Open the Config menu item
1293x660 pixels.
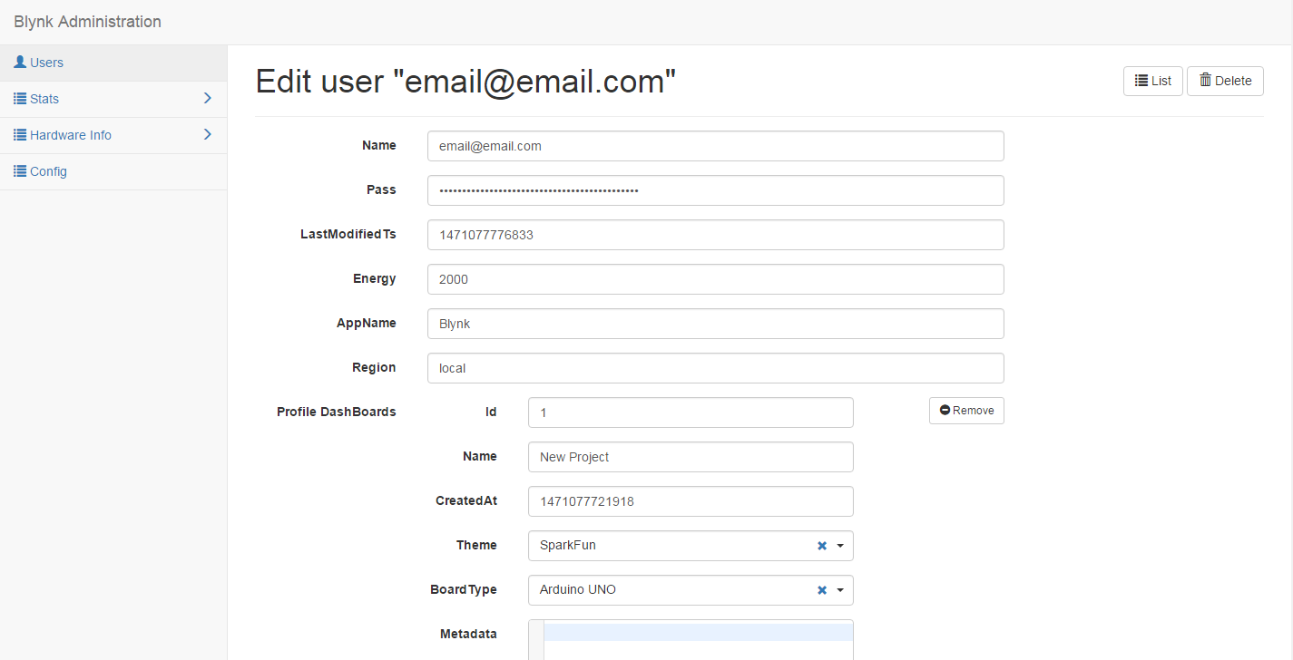[x=48, y=171]
